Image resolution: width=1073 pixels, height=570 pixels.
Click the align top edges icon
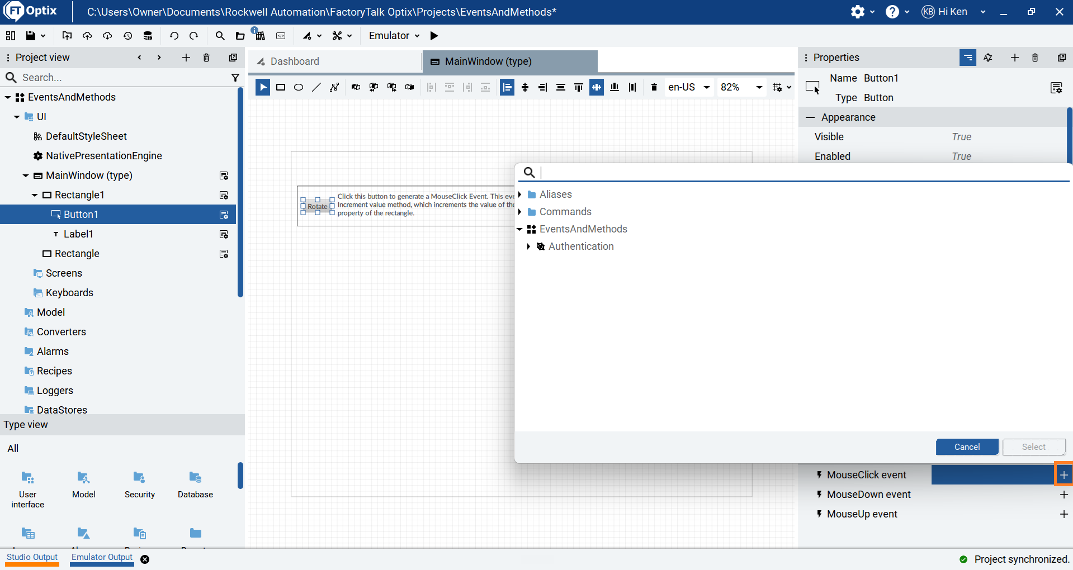(x=579, y=87)
